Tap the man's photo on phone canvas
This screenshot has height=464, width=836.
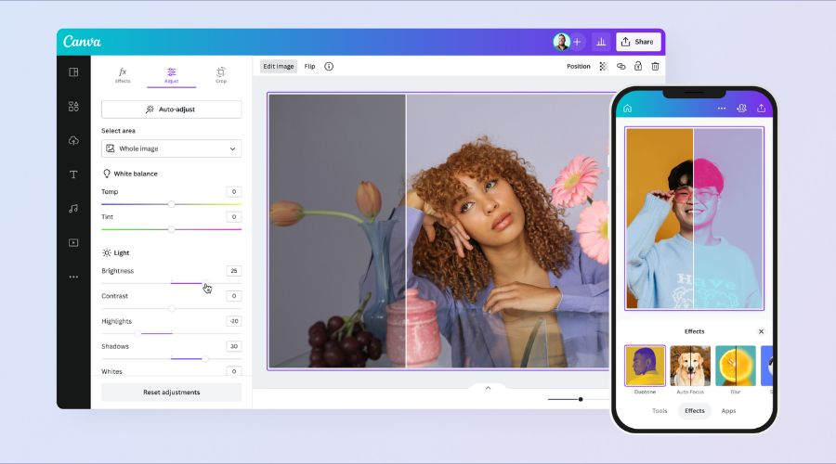[694, 218]
